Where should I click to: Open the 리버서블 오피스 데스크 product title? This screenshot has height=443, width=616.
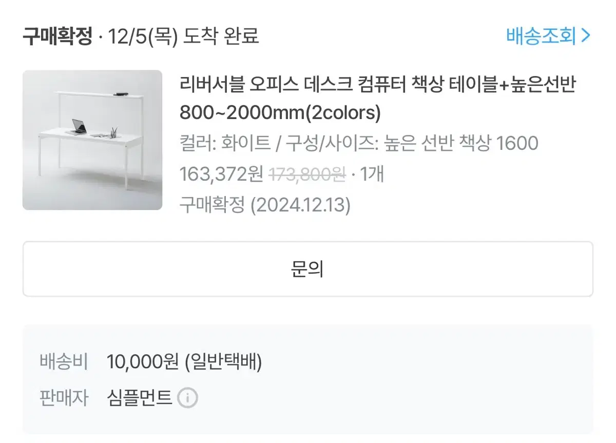(378, 98)
